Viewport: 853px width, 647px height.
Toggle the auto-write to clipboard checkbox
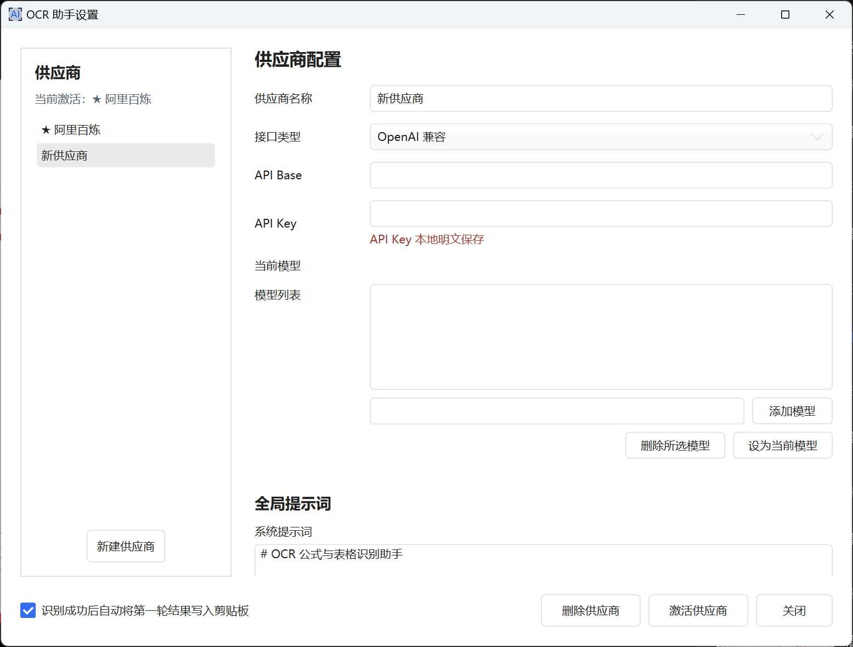(x=28, y=610)
